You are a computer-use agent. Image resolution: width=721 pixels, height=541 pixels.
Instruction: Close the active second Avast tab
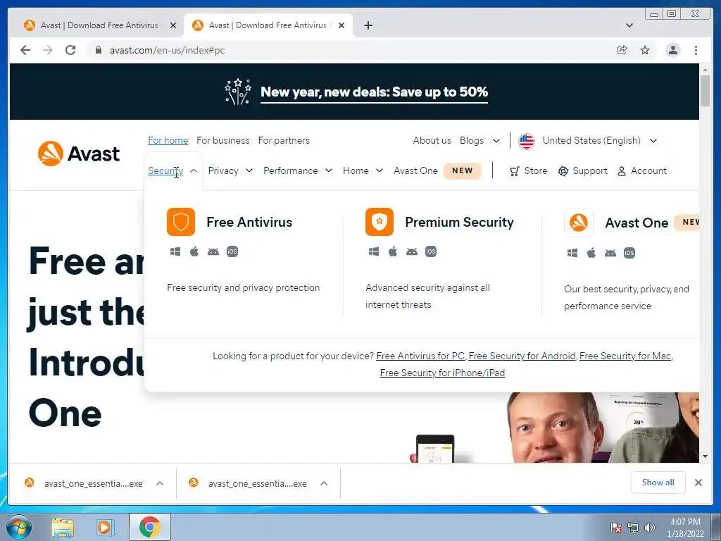point(341,25)
